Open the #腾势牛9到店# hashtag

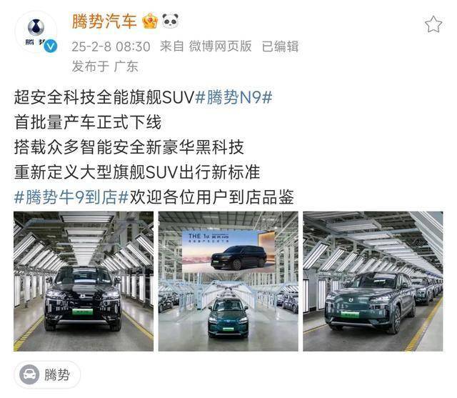pos(71,197)
